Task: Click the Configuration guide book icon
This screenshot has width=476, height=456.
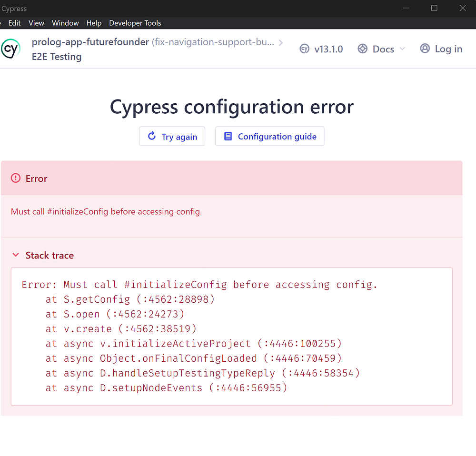Action: (228, 136)
